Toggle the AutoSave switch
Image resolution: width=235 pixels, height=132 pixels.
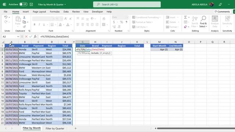click(x=23, y=4)
